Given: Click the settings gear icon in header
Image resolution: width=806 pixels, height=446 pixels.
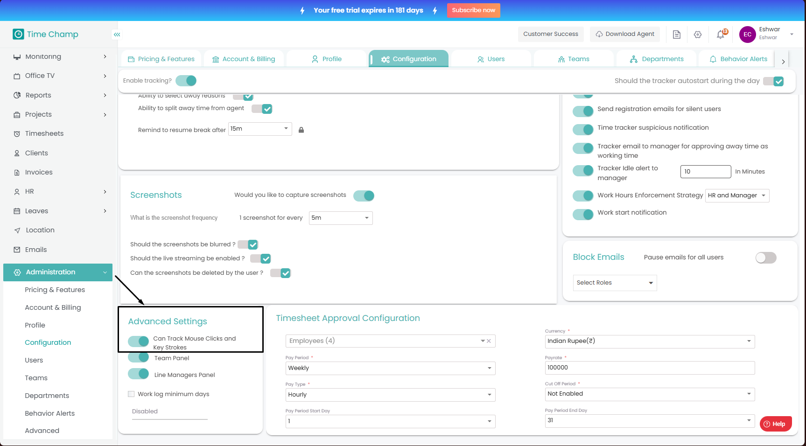Looking at the screenshot, I should pyautogui.click(x=698, y=35).
